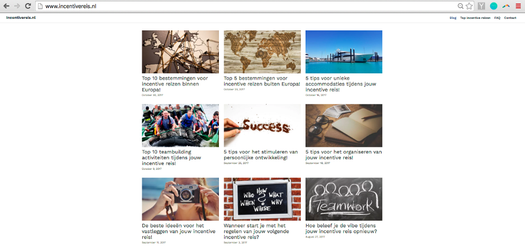The width and height of the screenshot is (525, 251).
Task: Open the red hamburger browser menu
Action: pyautogui.click(x=518, y=6)
